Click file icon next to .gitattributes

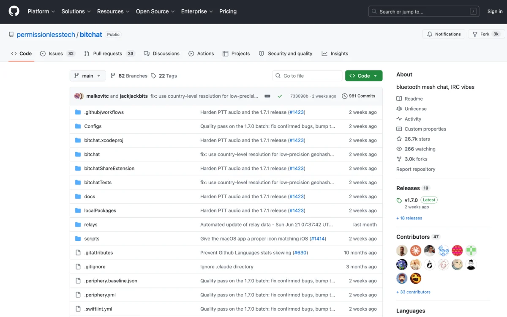click(78, 252)
